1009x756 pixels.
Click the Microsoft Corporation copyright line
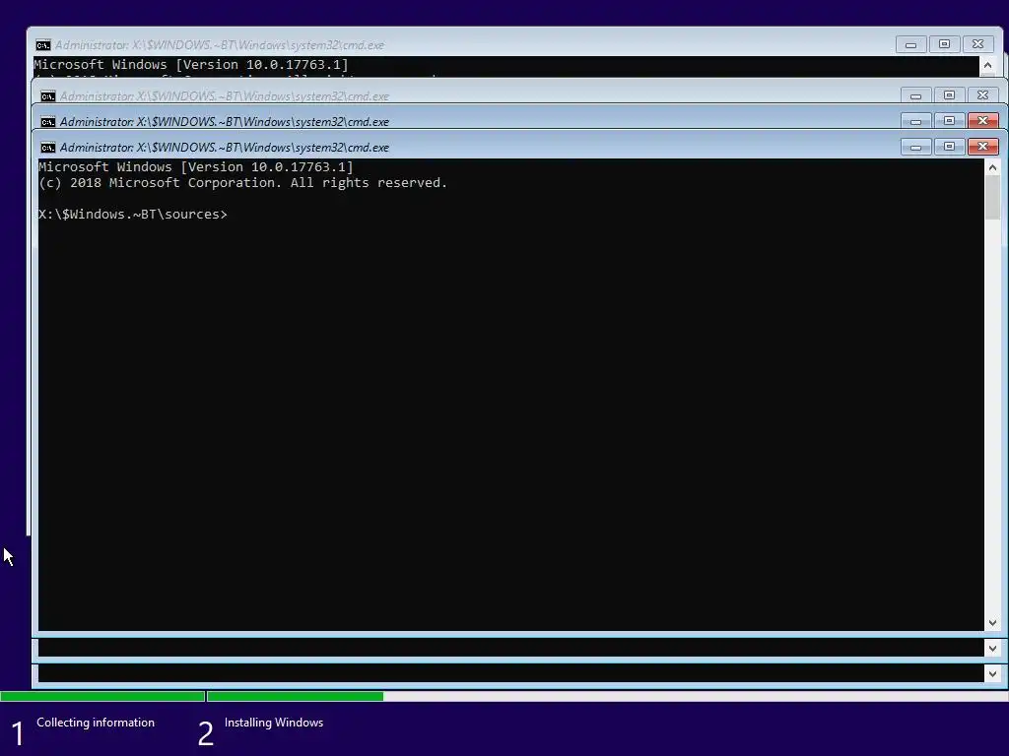[242, 182]
